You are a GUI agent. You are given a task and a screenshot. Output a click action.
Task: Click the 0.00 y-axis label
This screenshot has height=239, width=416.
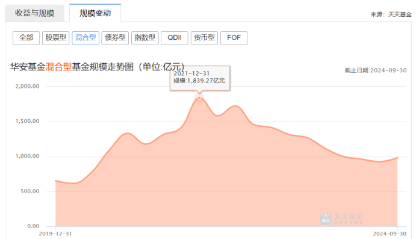click(33, 226)
